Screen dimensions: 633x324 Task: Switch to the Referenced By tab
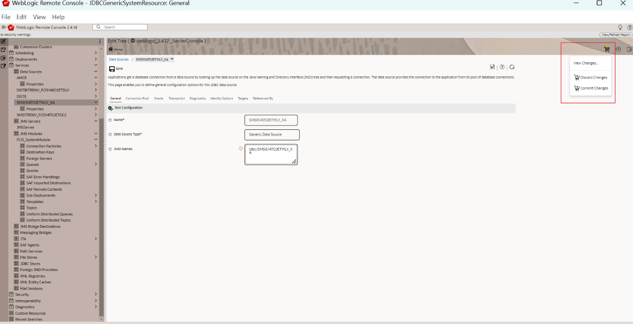(x=263, y=98)
